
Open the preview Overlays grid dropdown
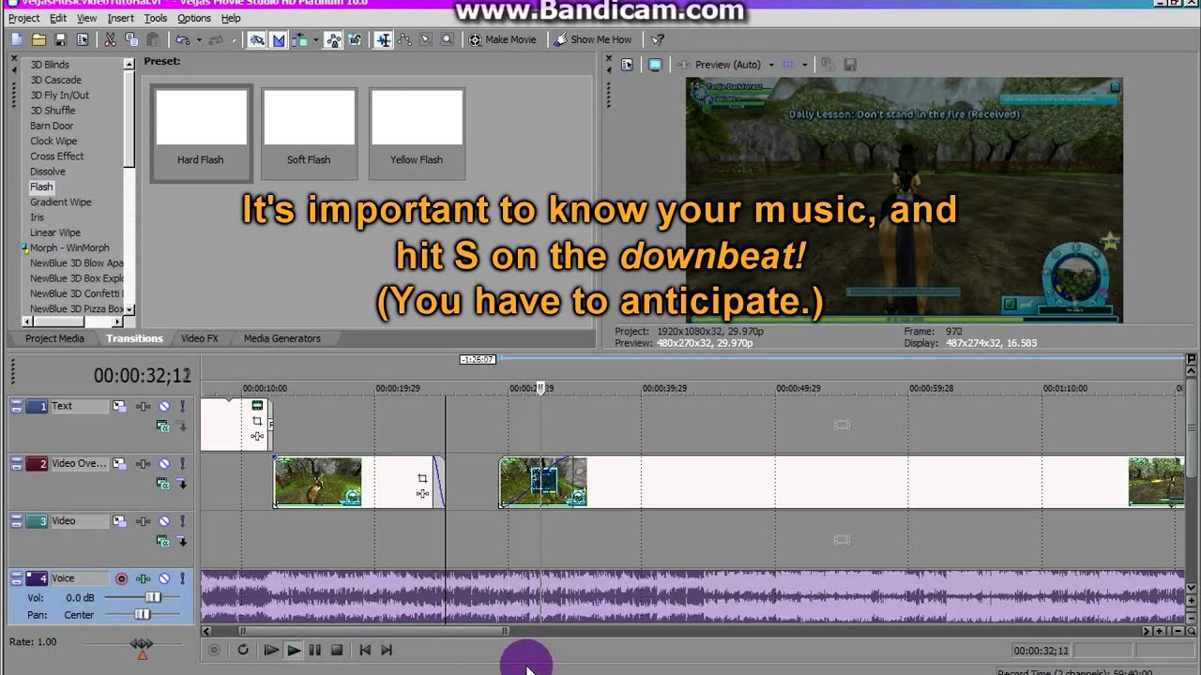click(804, 65)
